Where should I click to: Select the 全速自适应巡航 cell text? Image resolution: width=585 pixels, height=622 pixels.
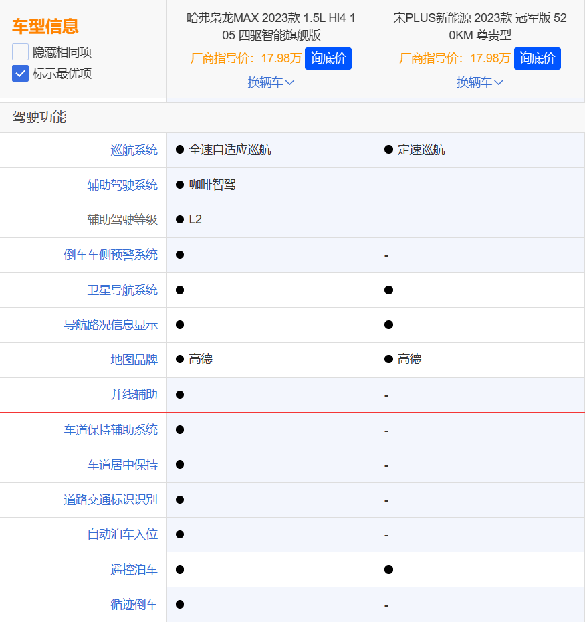[x=230, y=150]
